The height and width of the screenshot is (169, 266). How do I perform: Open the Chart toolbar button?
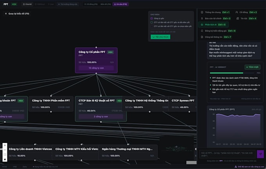pyautogui.click(x=27, y=4)
